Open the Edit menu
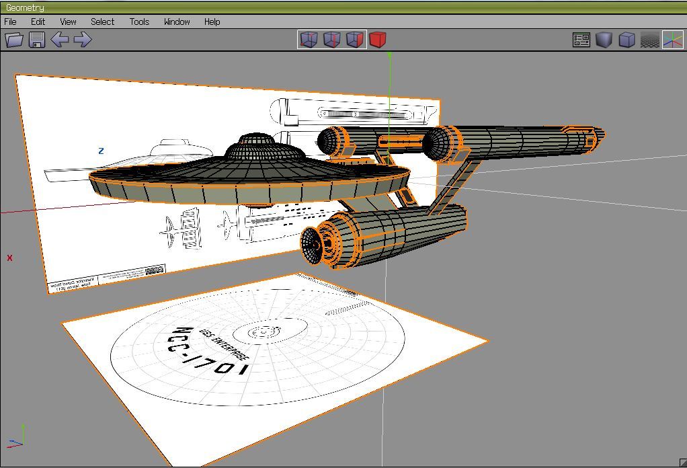Screen dimensions: 687x468 (x=38, y=22)
